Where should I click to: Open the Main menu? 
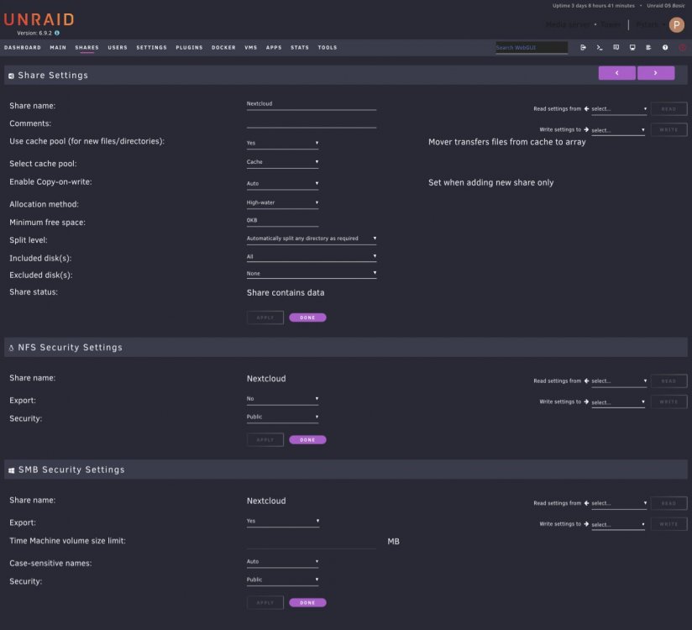click(58, 47)
